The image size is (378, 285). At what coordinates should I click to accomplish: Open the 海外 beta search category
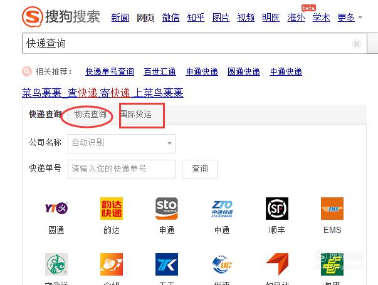296,18
